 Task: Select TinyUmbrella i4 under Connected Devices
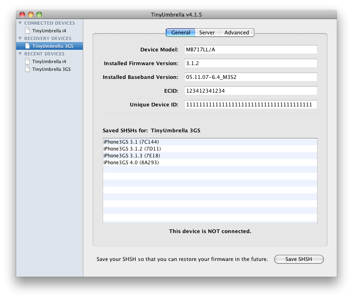(x=49, y=31)
